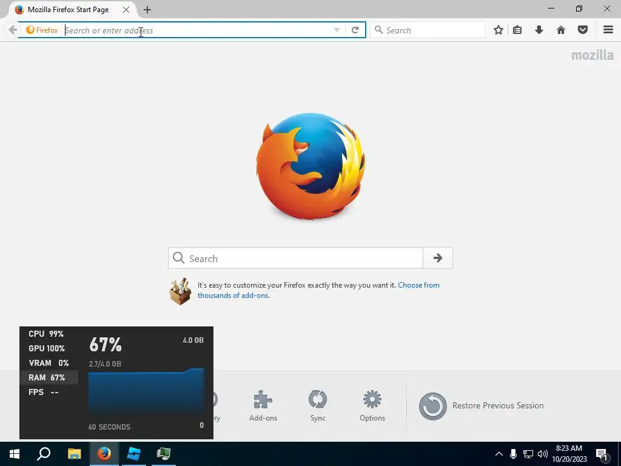This screenshot has height=466, width=621.
Task: Open a new tab with plus button
Action: (147, 10)
